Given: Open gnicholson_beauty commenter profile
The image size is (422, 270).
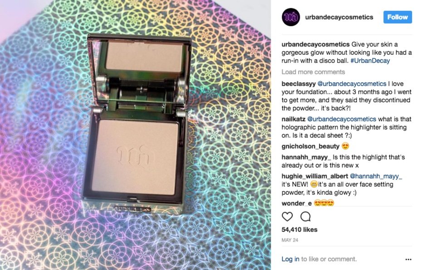Looking at the screenshot, I should [310, 146].
